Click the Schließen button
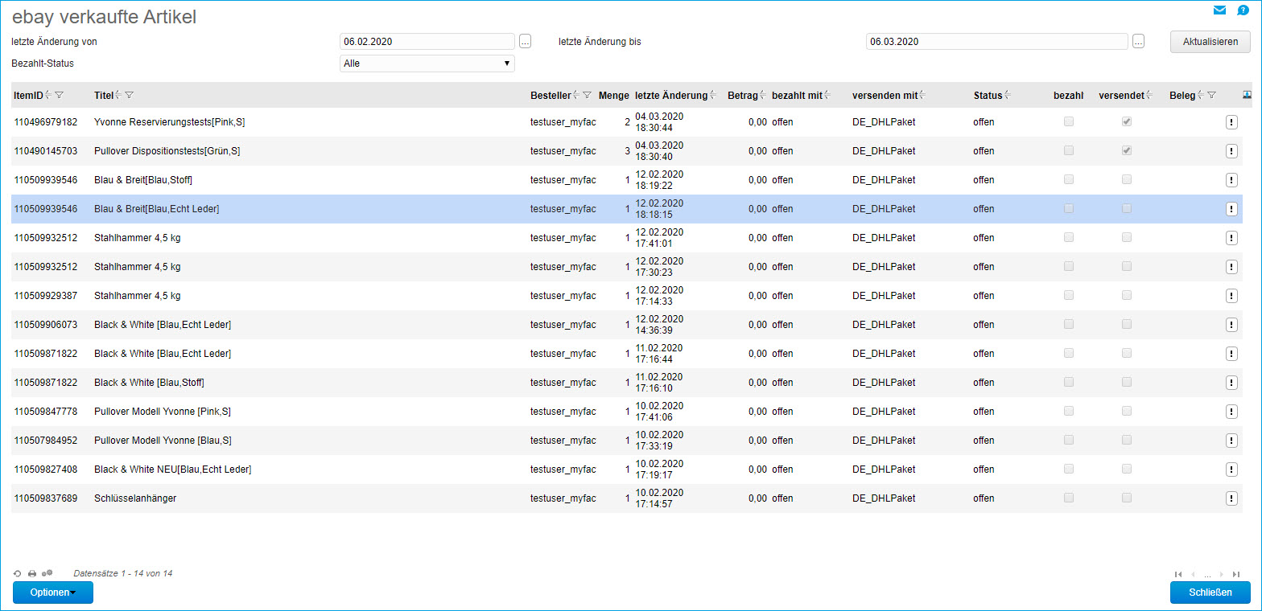1262x611 pixels. point(1210,593)
